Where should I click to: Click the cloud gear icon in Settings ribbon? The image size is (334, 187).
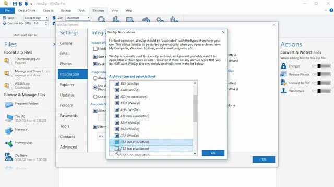point(146,20)
